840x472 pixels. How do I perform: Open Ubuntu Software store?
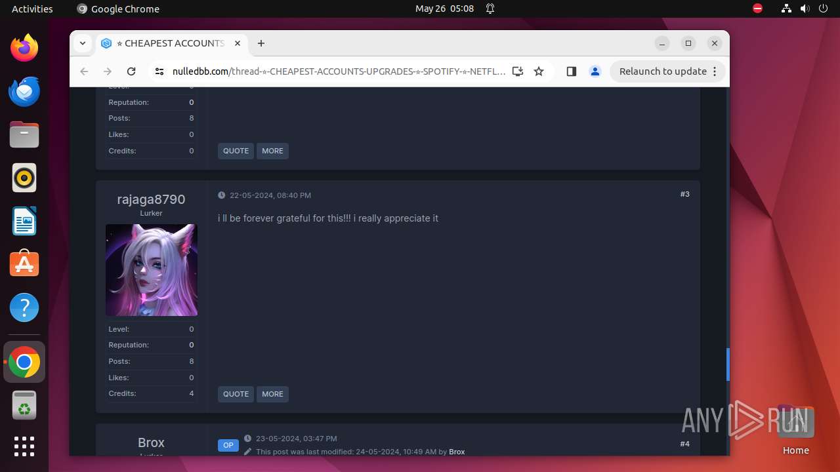(x=24, y=264)
